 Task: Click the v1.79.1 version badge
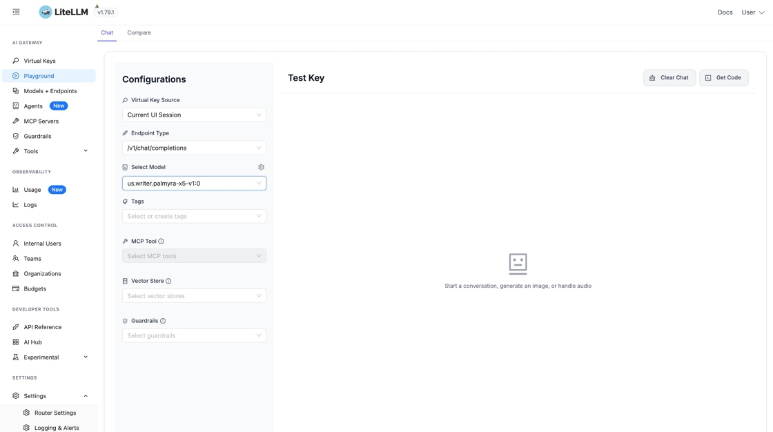(x=106, y=12)
